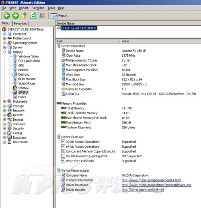This screenshot has height=208, width=201.
Task: Expand the DirectX tree node
Action: pos(4,115)
